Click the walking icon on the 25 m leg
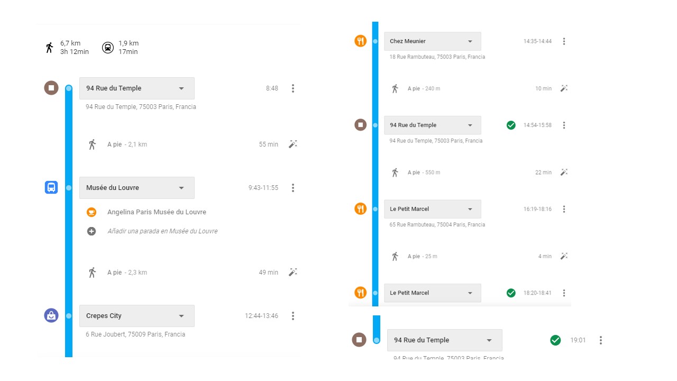677x381 pixels. [395, 256]
